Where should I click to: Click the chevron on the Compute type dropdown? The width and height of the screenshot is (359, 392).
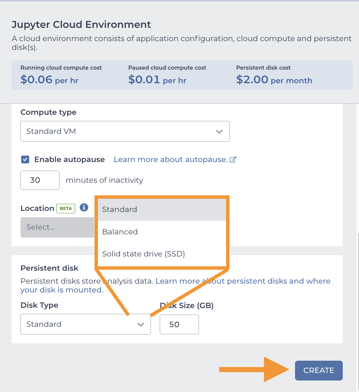219,131
